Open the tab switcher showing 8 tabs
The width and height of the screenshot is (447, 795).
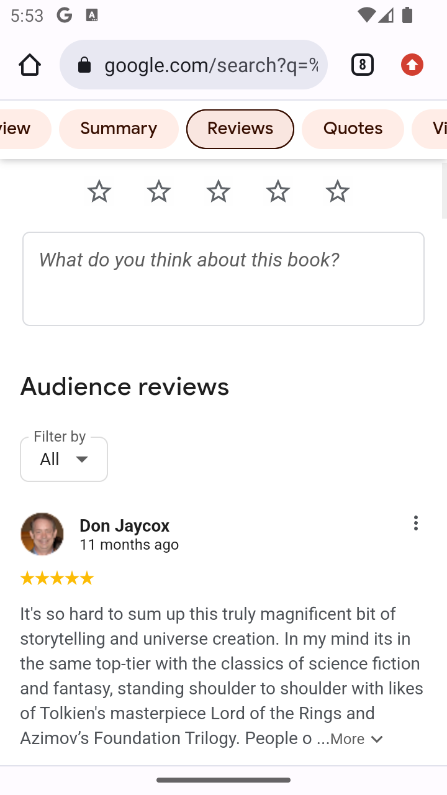tap(362, 65)
